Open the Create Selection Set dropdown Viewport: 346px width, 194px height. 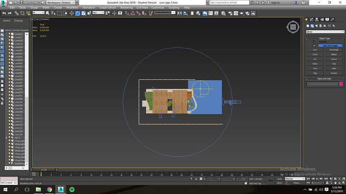click(165, 13)
